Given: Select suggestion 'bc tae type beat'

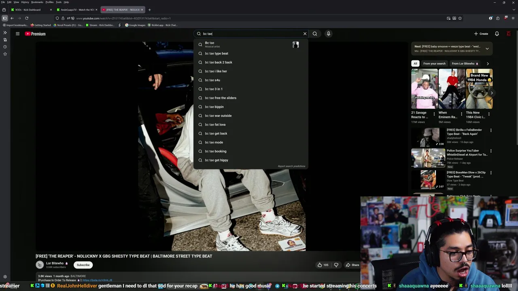Looking at the screenshot, I should coord(251,53).
